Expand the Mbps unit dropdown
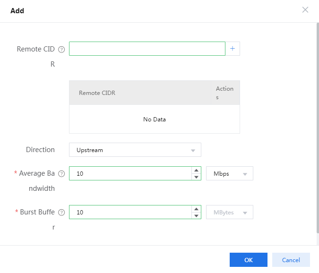Screen dimensions: 319x273 coord(230,174)
